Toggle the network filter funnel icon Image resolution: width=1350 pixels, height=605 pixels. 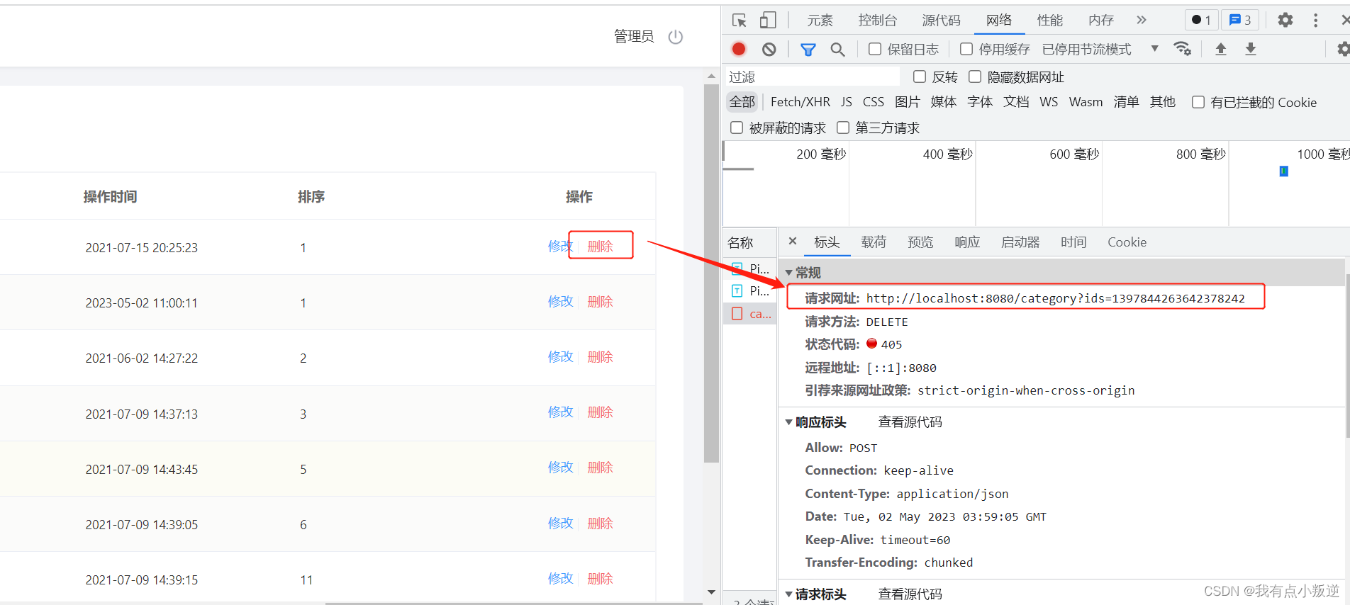(x=808, y=49)
